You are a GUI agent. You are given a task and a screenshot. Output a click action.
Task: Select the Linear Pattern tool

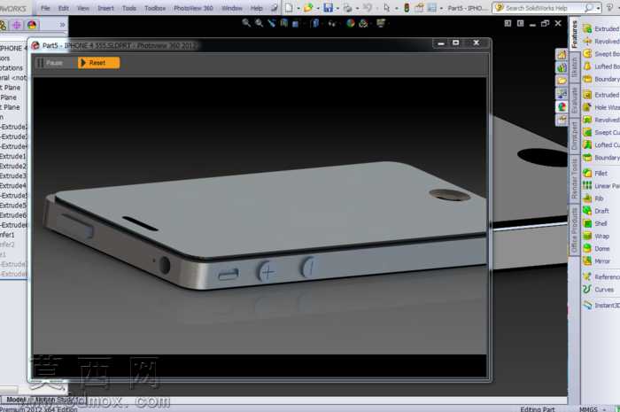(x=601, y=186)
